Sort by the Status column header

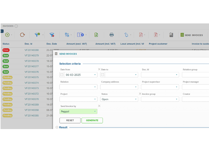6,44
